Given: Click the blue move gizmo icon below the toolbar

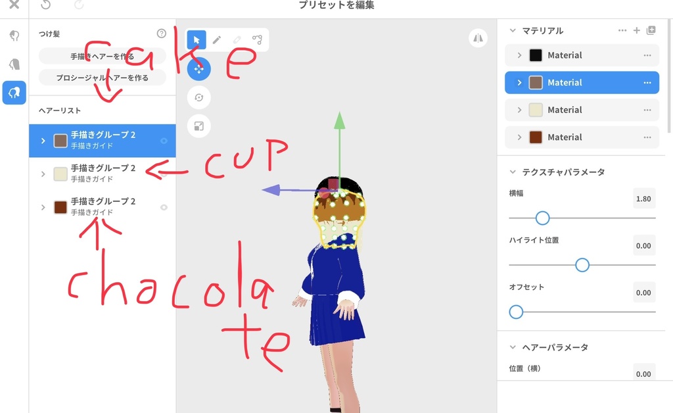Looking at the screenshot, I should tap(198, 68).
